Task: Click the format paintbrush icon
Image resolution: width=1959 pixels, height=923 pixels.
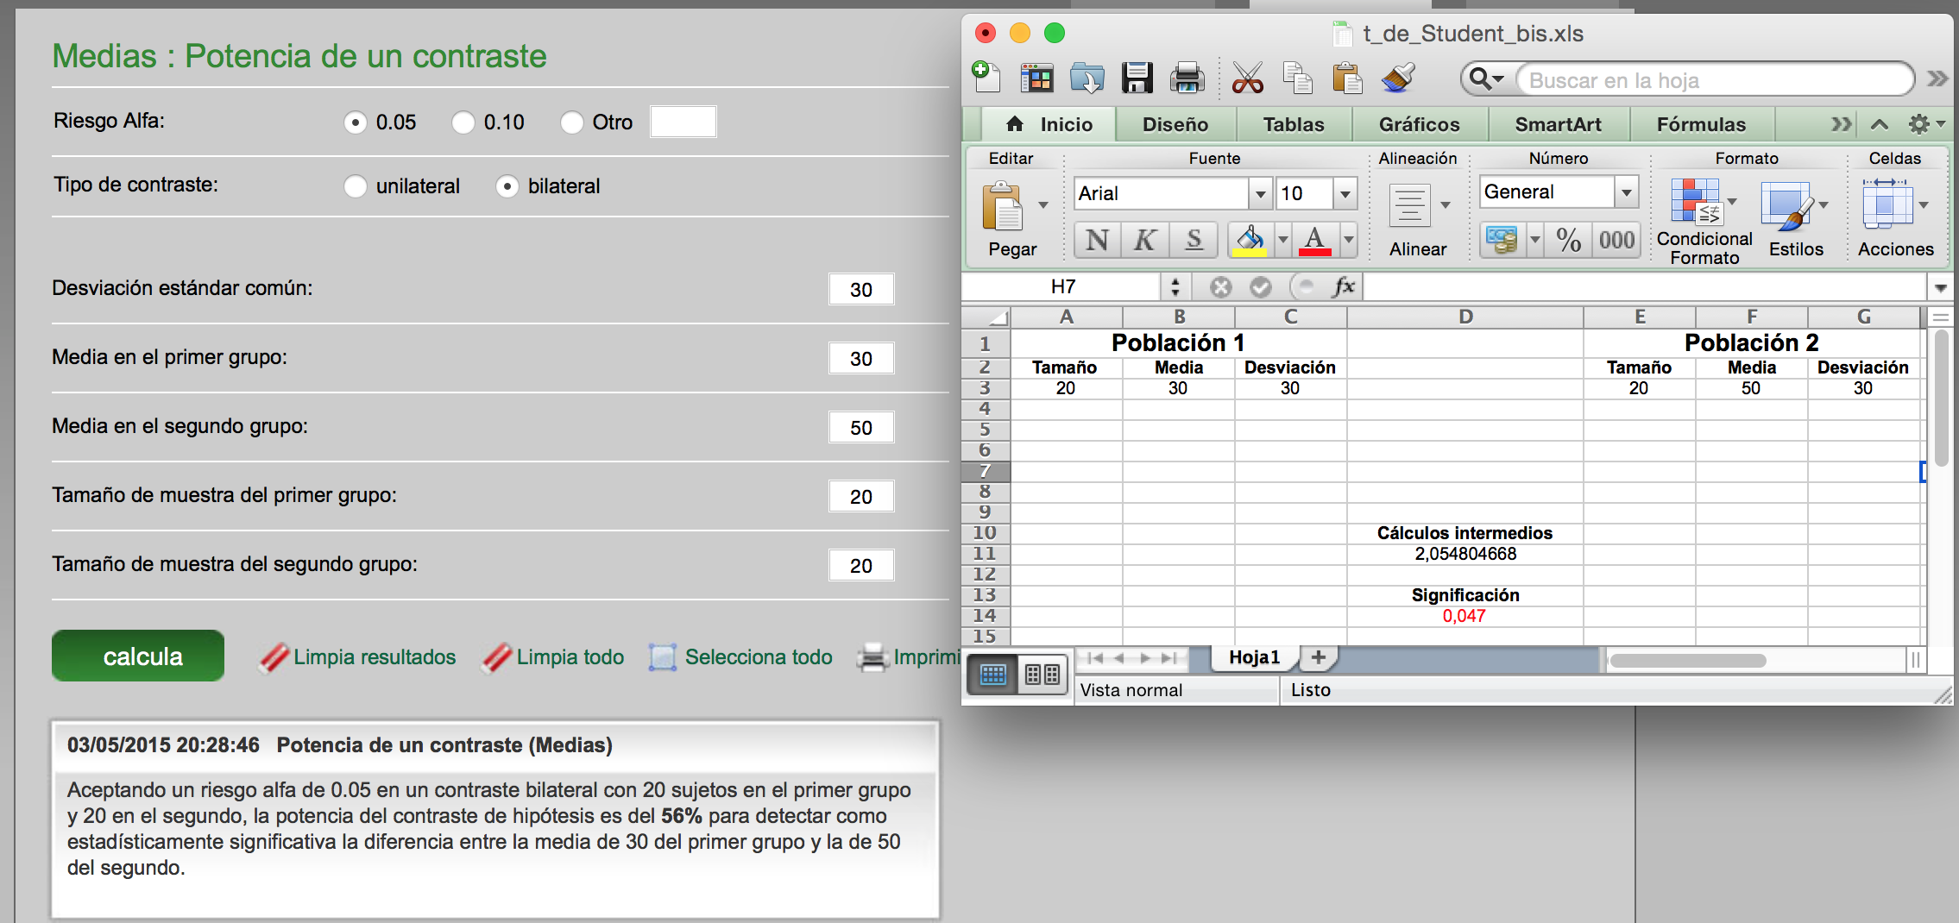Action: click(1398, 78)
